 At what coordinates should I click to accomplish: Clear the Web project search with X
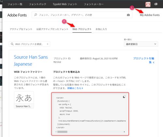point(48,44)
